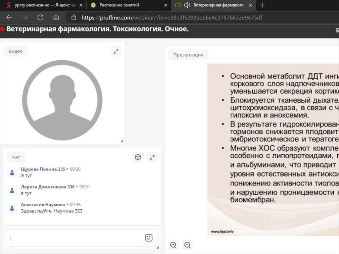This screenshot has width=339, height=254.
Task: Click the Презентация panel label
Action: (188, 55)
